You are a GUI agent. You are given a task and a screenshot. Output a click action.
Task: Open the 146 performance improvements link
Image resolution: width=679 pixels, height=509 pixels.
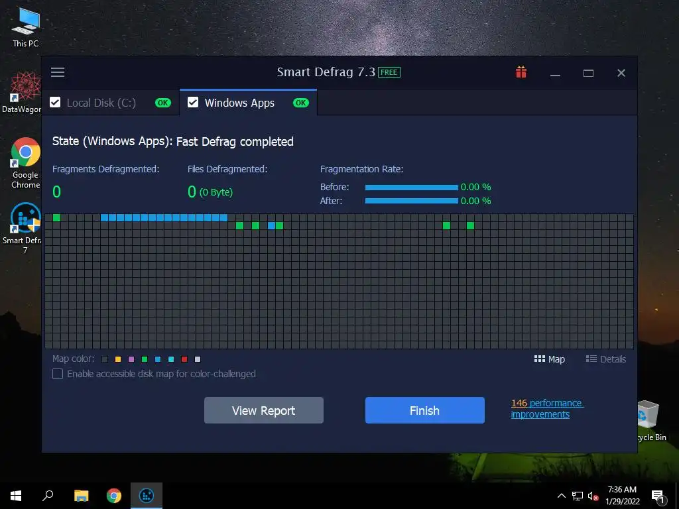pos(547,408)
